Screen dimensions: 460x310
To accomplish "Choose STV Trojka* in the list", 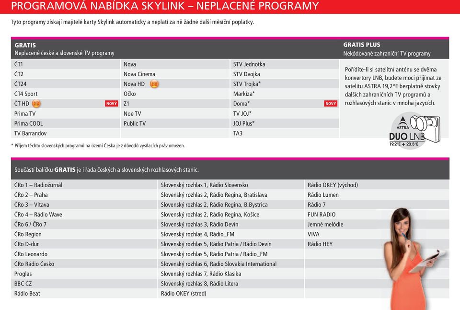I will [x=285, y=84].
